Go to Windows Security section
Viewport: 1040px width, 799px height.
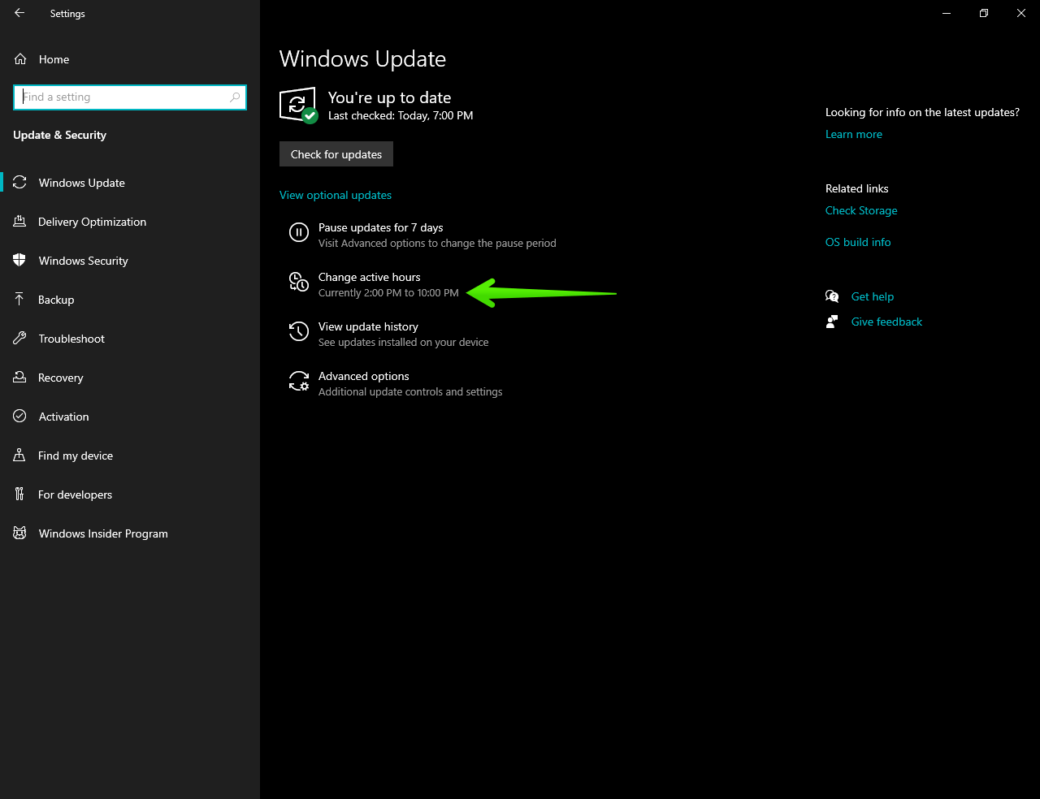(130, 261)
